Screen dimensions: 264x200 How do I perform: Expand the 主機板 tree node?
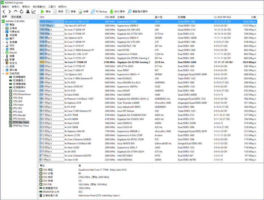pos(4,28)
